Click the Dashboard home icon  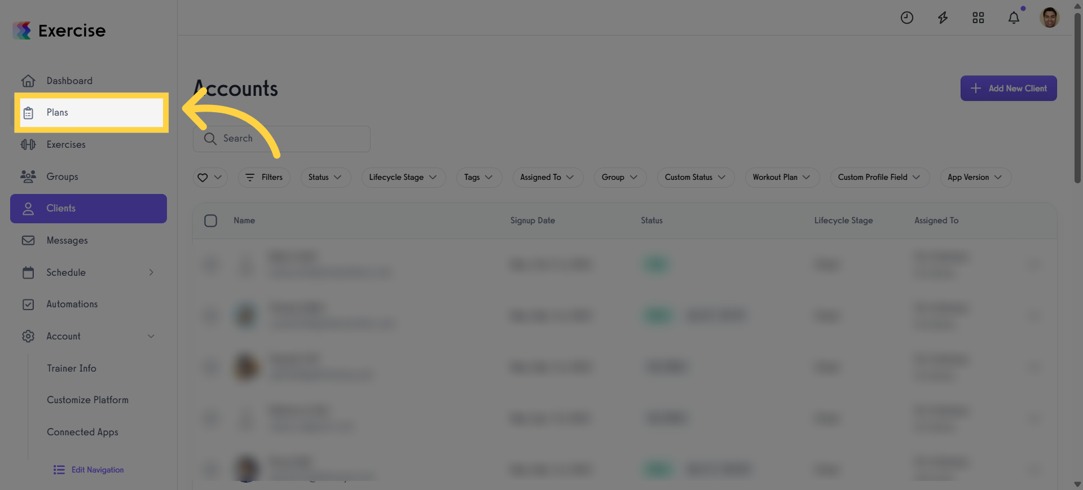28,81
